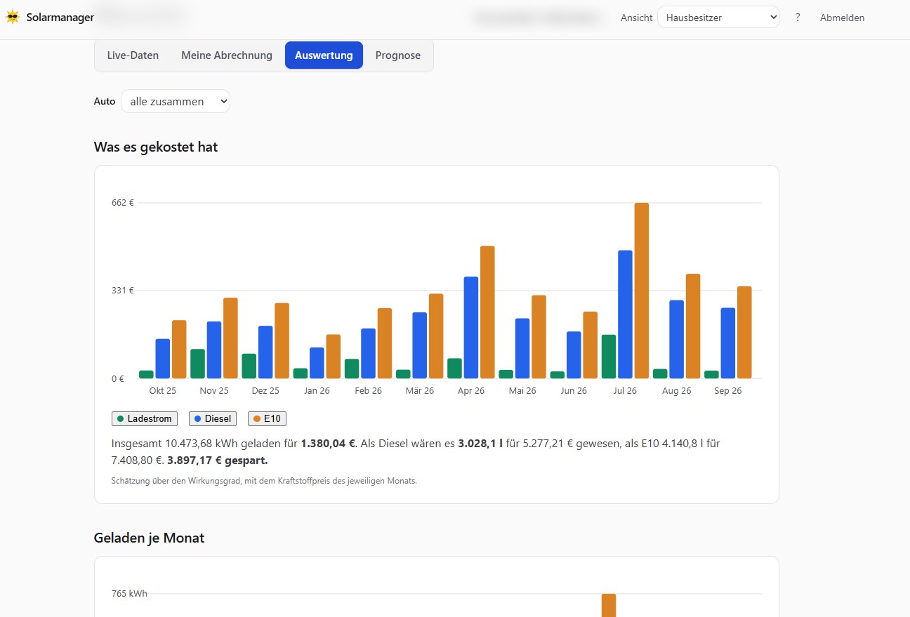Click the blue Diesel bar for Sep 26
Image resolution: width=910 pixels, height=617 pixels.
(728, 343)
